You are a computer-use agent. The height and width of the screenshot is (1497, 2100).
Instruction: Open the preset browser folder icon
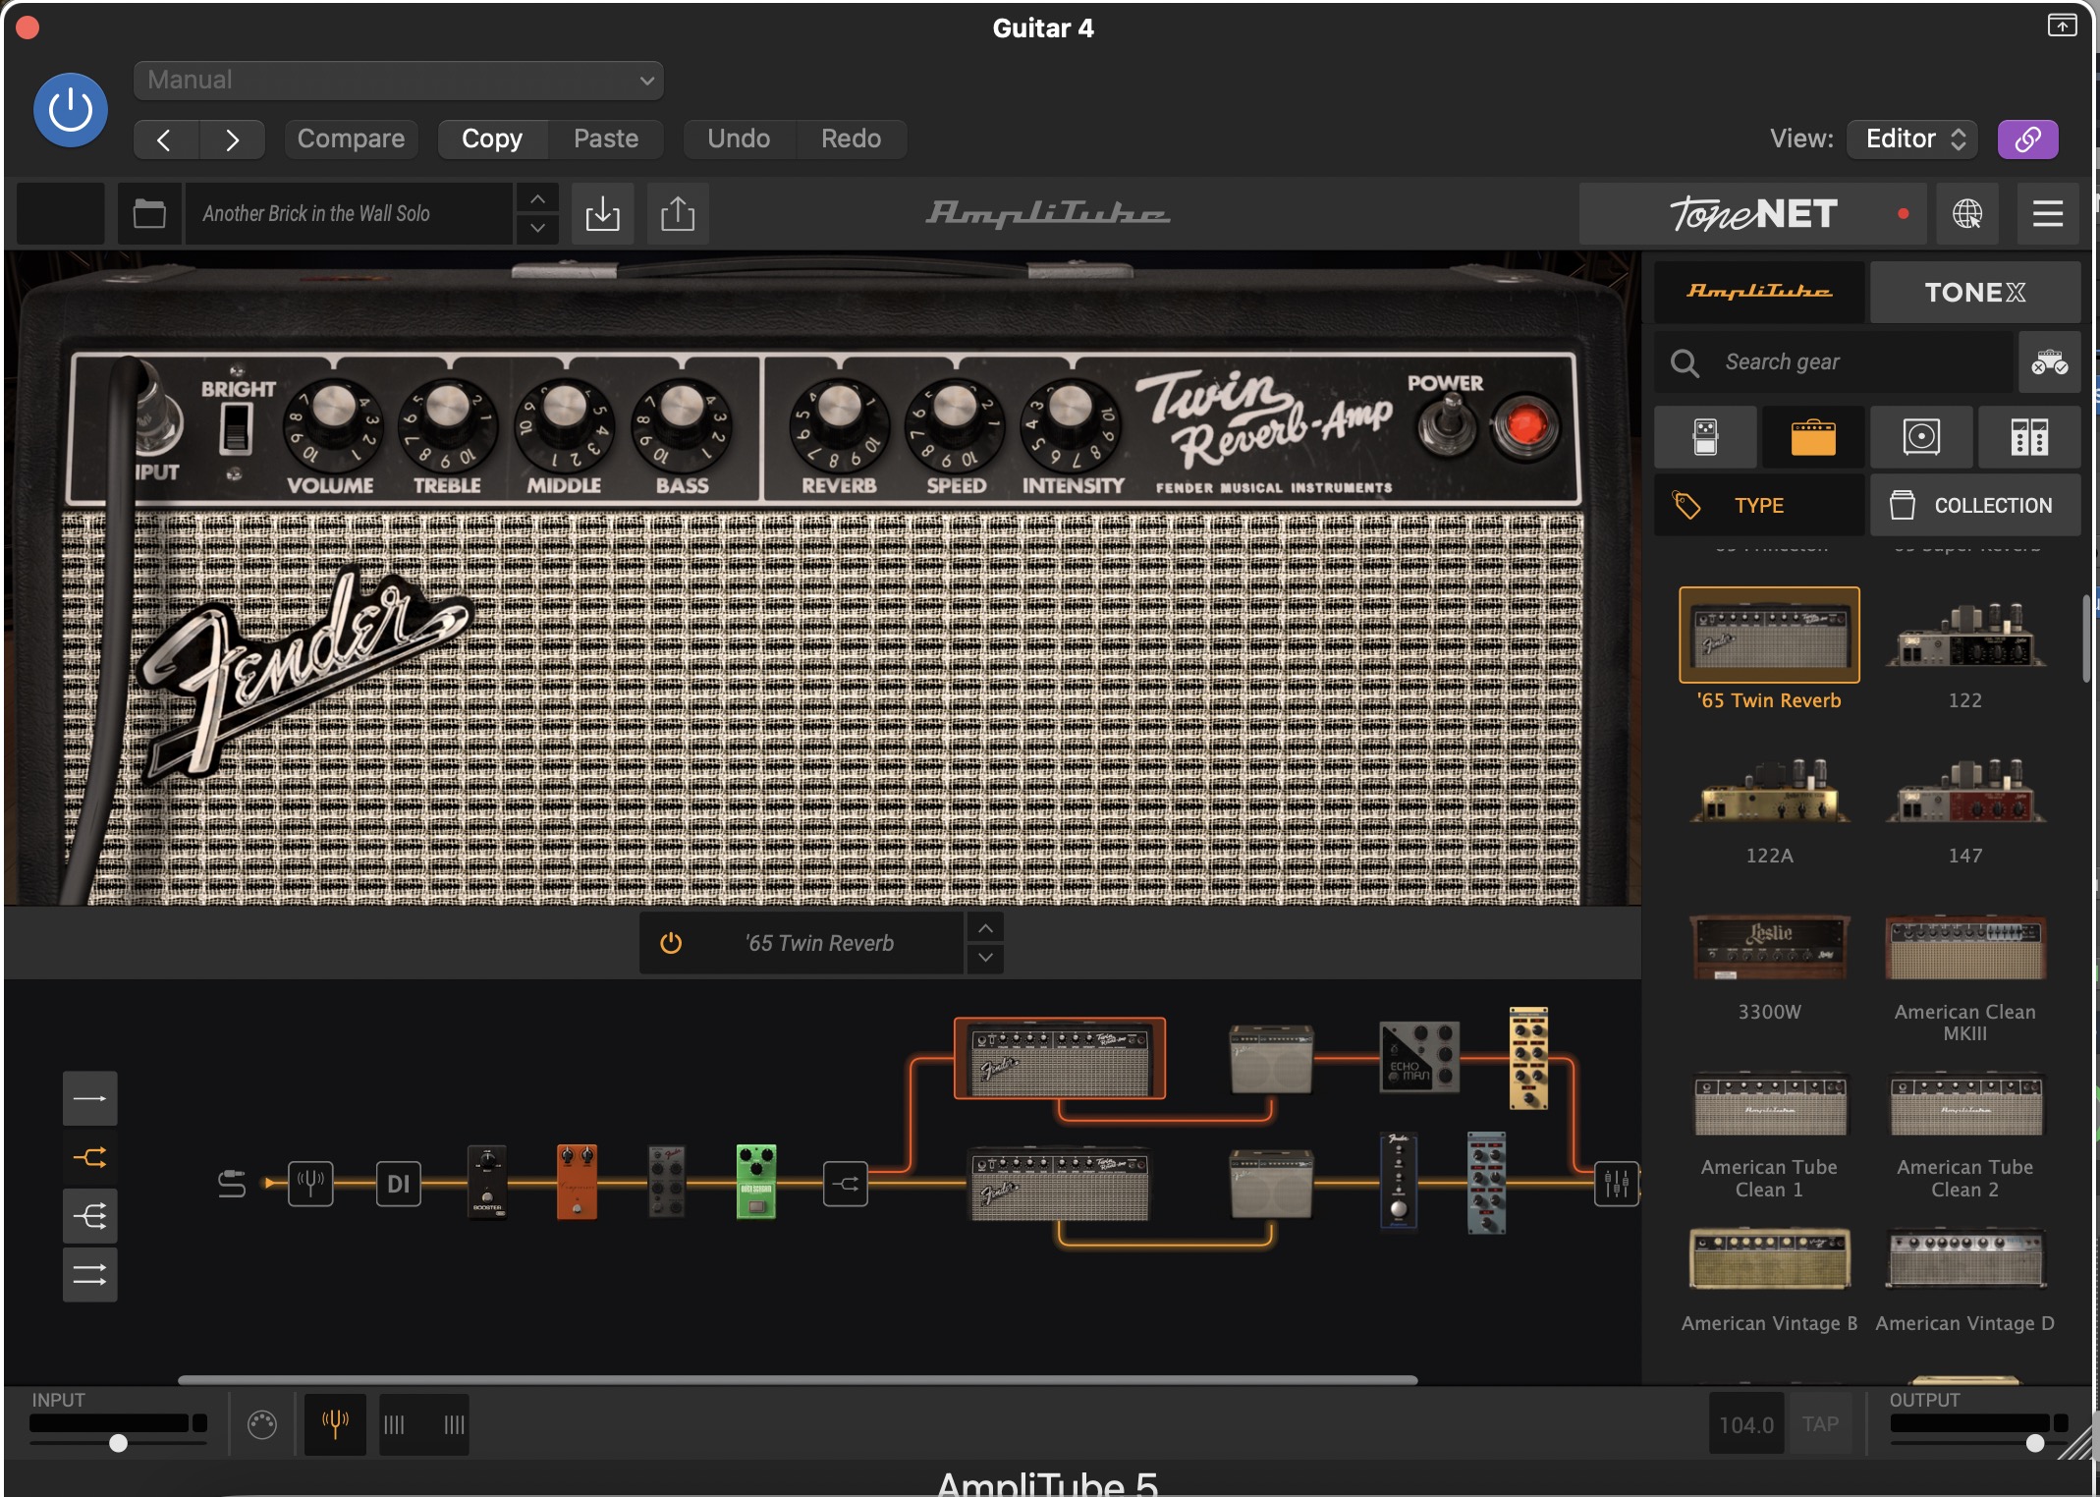(149, 213)
